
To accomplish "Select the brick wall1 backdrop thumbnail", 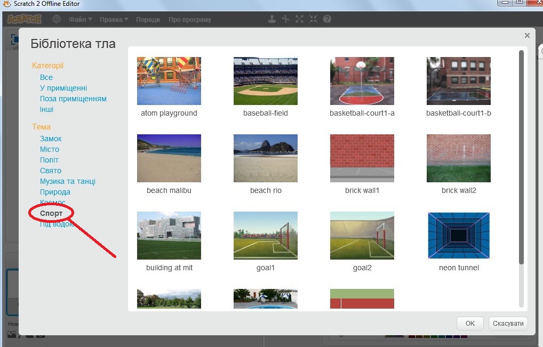I will pyautogui.click(x=362, y=158).
